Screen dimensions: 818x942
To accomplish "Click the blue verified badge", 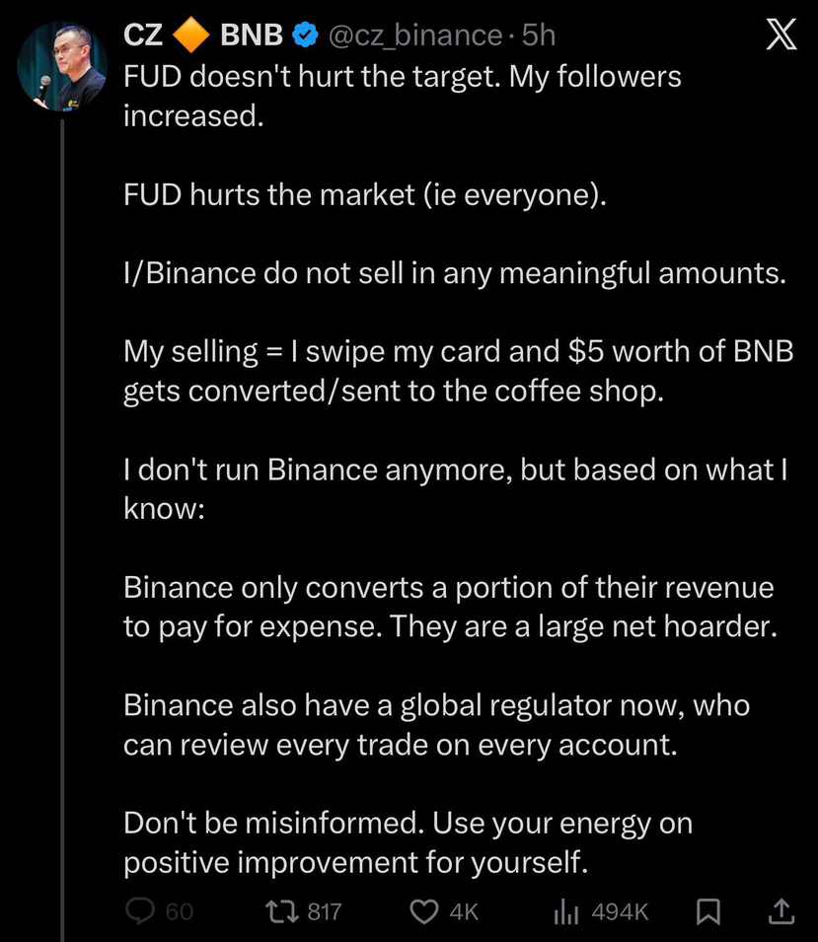I will point(307,36).
